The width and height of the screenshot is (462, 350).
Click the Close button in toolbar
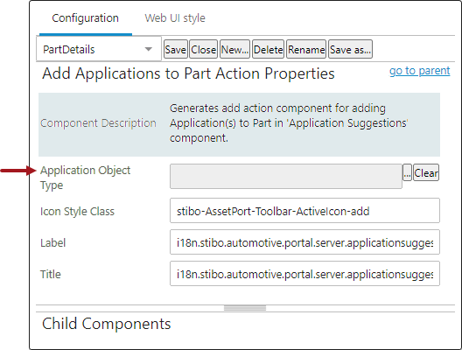click(x=203, y=49)
